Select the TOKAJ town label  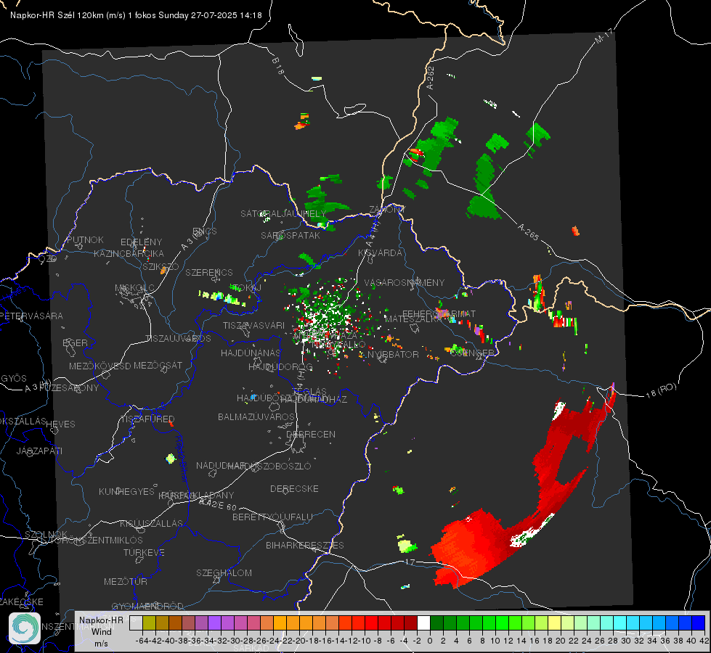(x=248, y=288)
